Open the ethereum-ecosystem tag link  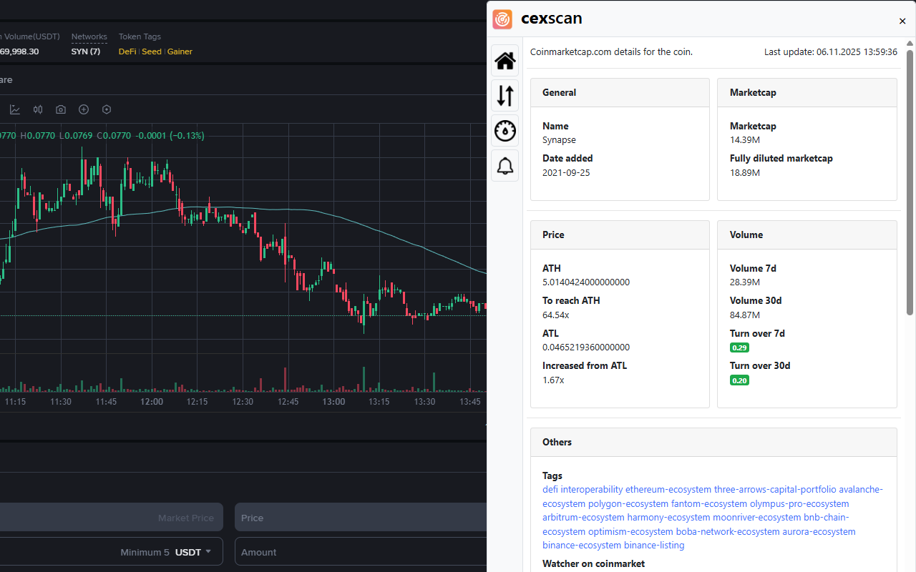pyautogui.click(x=668, y=490)
